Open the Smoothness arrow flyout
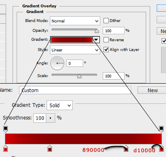The width and height of the screenshot is (166, 157). point(51,118)
